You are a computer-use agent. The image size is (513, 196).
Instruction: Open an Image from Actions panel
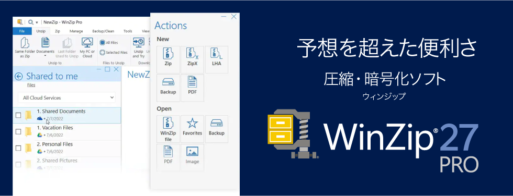tap(193, 157)
